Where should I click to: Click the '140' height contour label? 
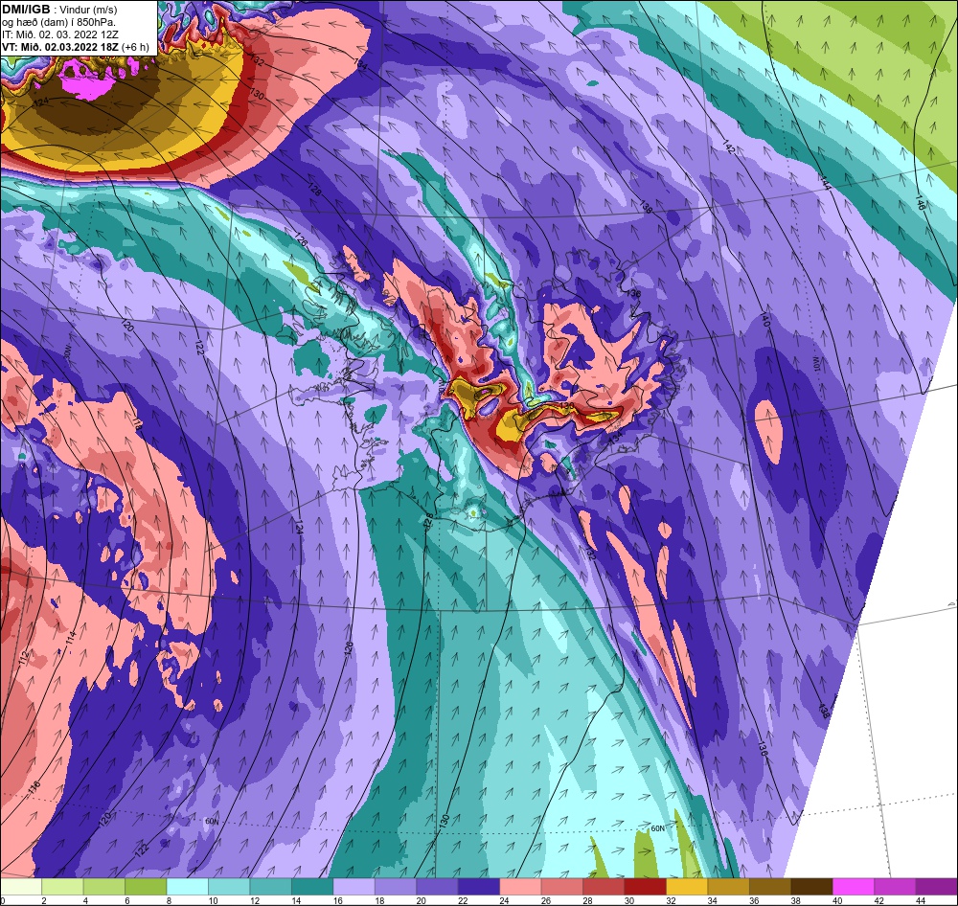pos(764,320)
